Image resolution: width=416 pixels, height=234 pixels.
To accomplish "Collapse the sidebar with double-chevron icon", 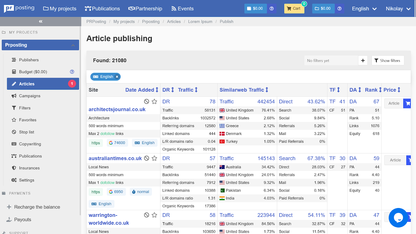I will (41, 22).
